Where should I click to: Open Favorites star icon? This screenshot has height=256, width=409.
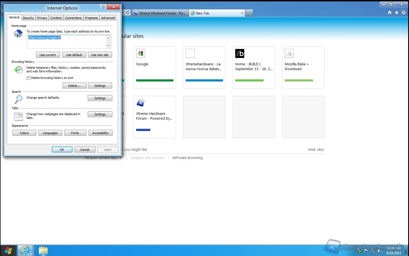[397, 13]
